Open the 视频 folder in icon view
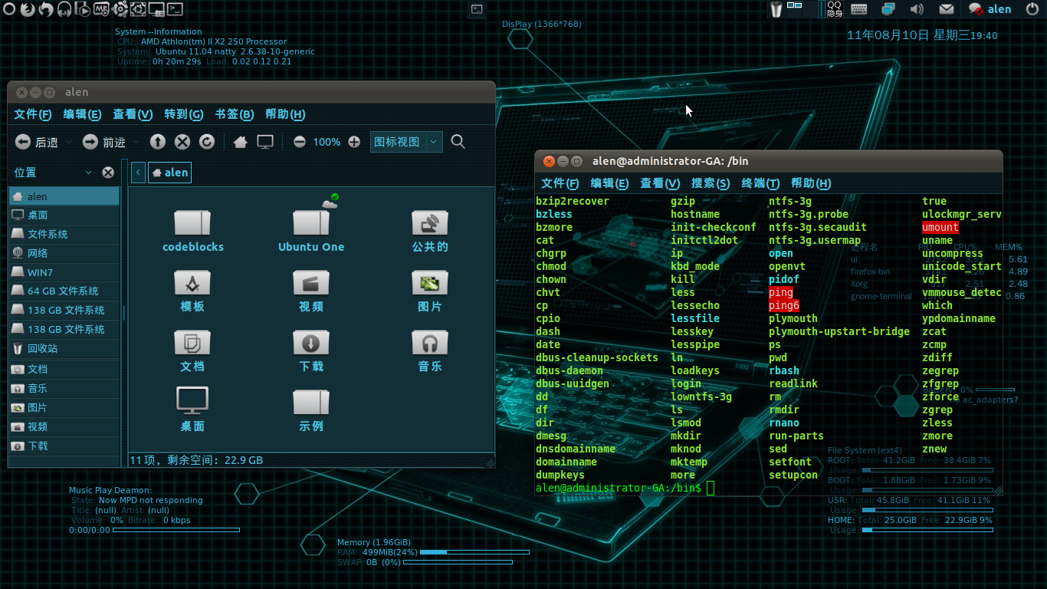This screenshot has height=589, width=1047. pos(311,289)
